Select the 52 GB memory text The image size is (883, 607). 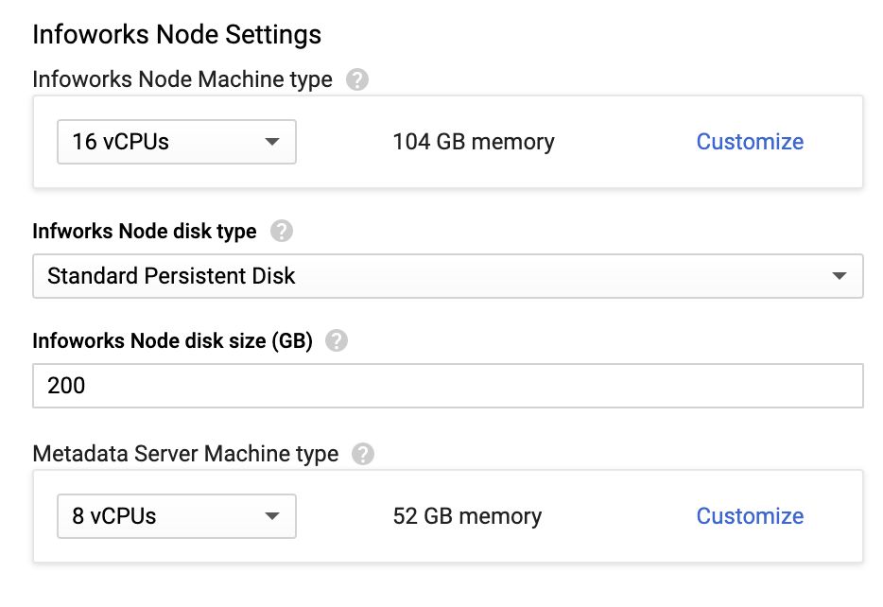467,516
